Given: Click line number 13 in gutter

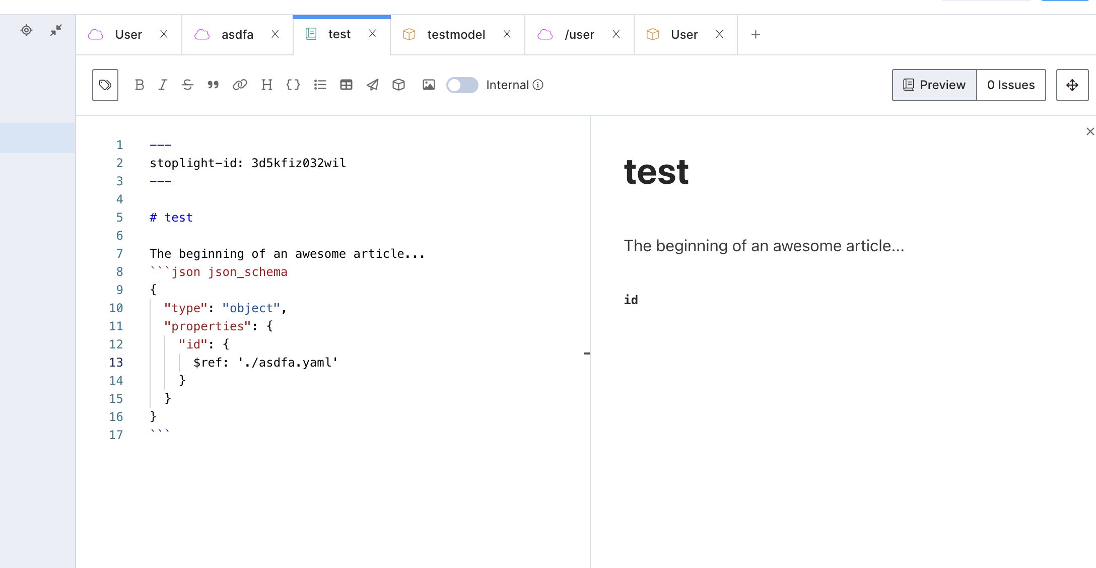Looking at the screenshot, I should [x=116, y=363].
